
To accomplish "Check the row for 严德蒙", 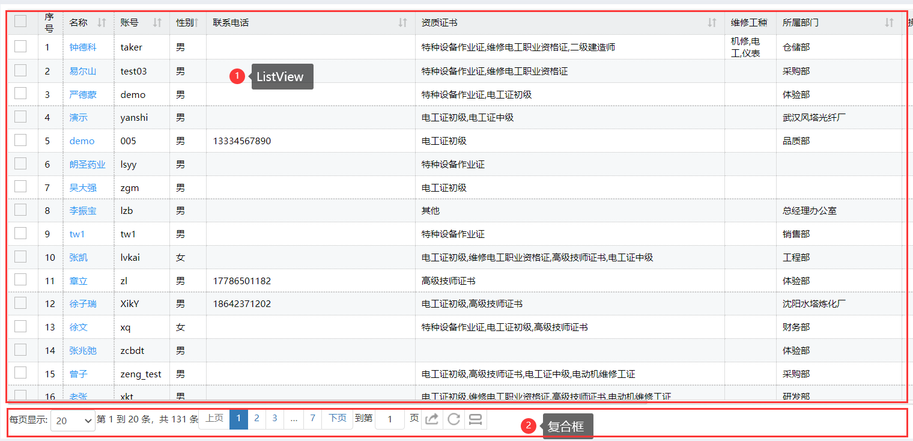I will (20, 93).
